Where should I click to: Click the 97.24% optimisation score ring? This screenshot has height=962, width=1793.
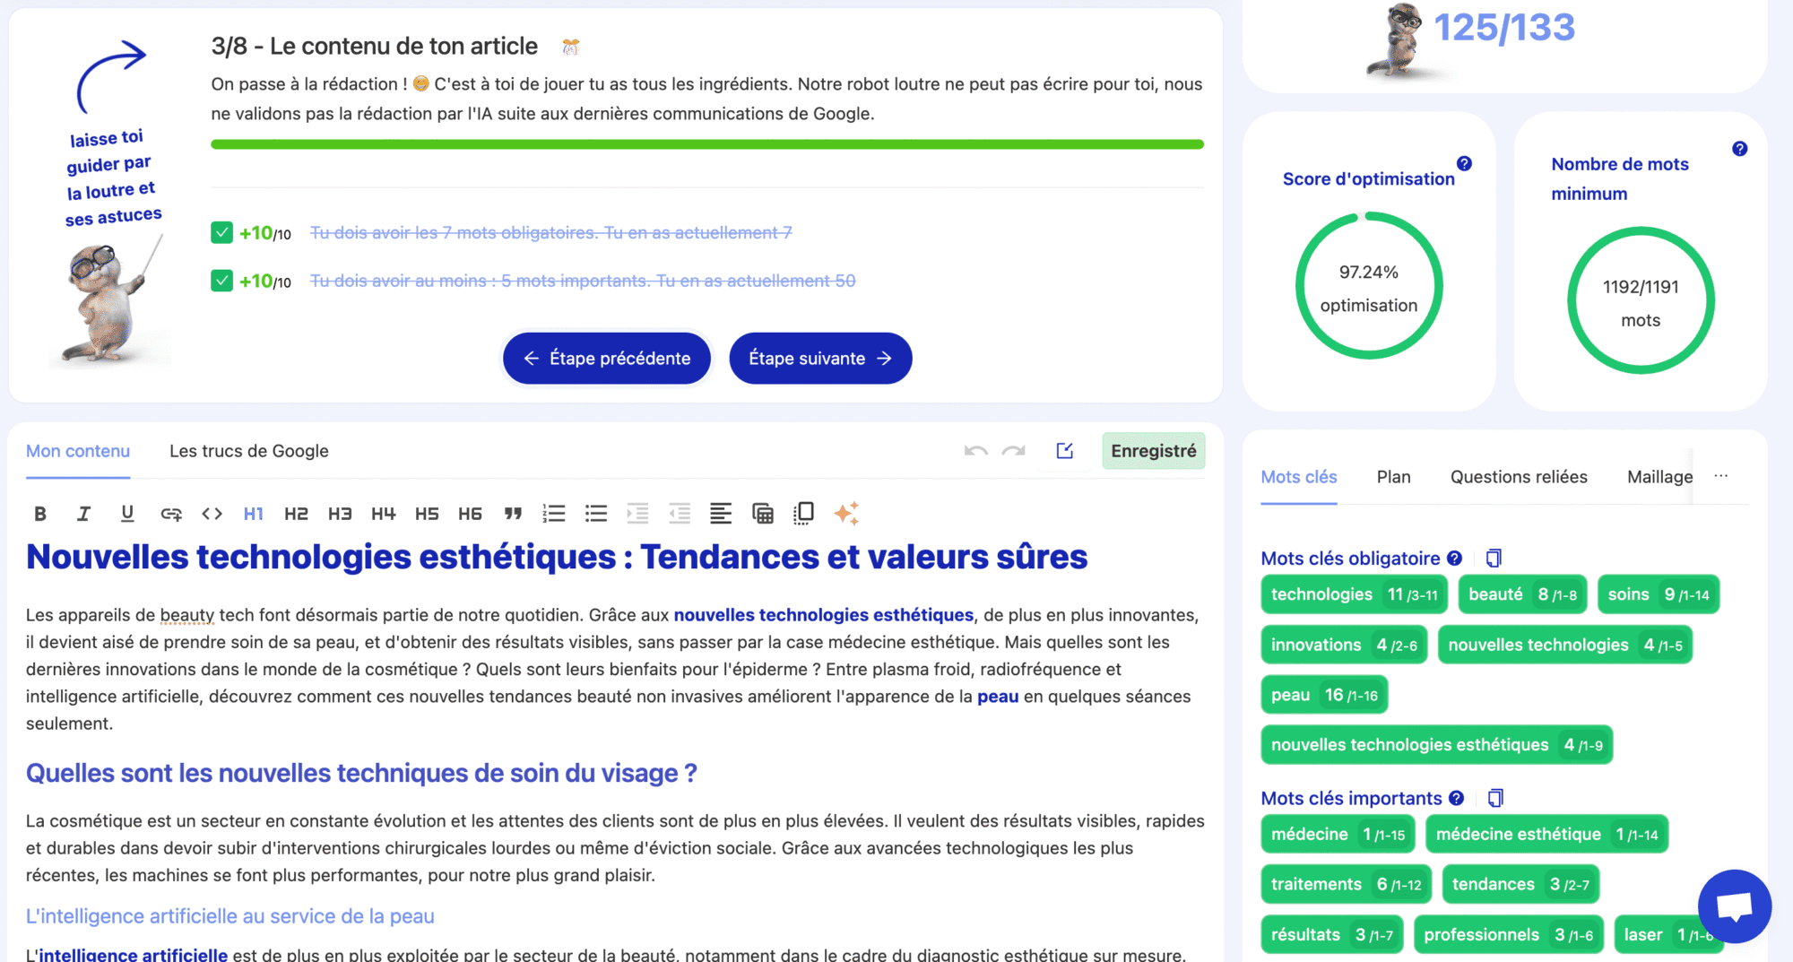click(1369, 286)
